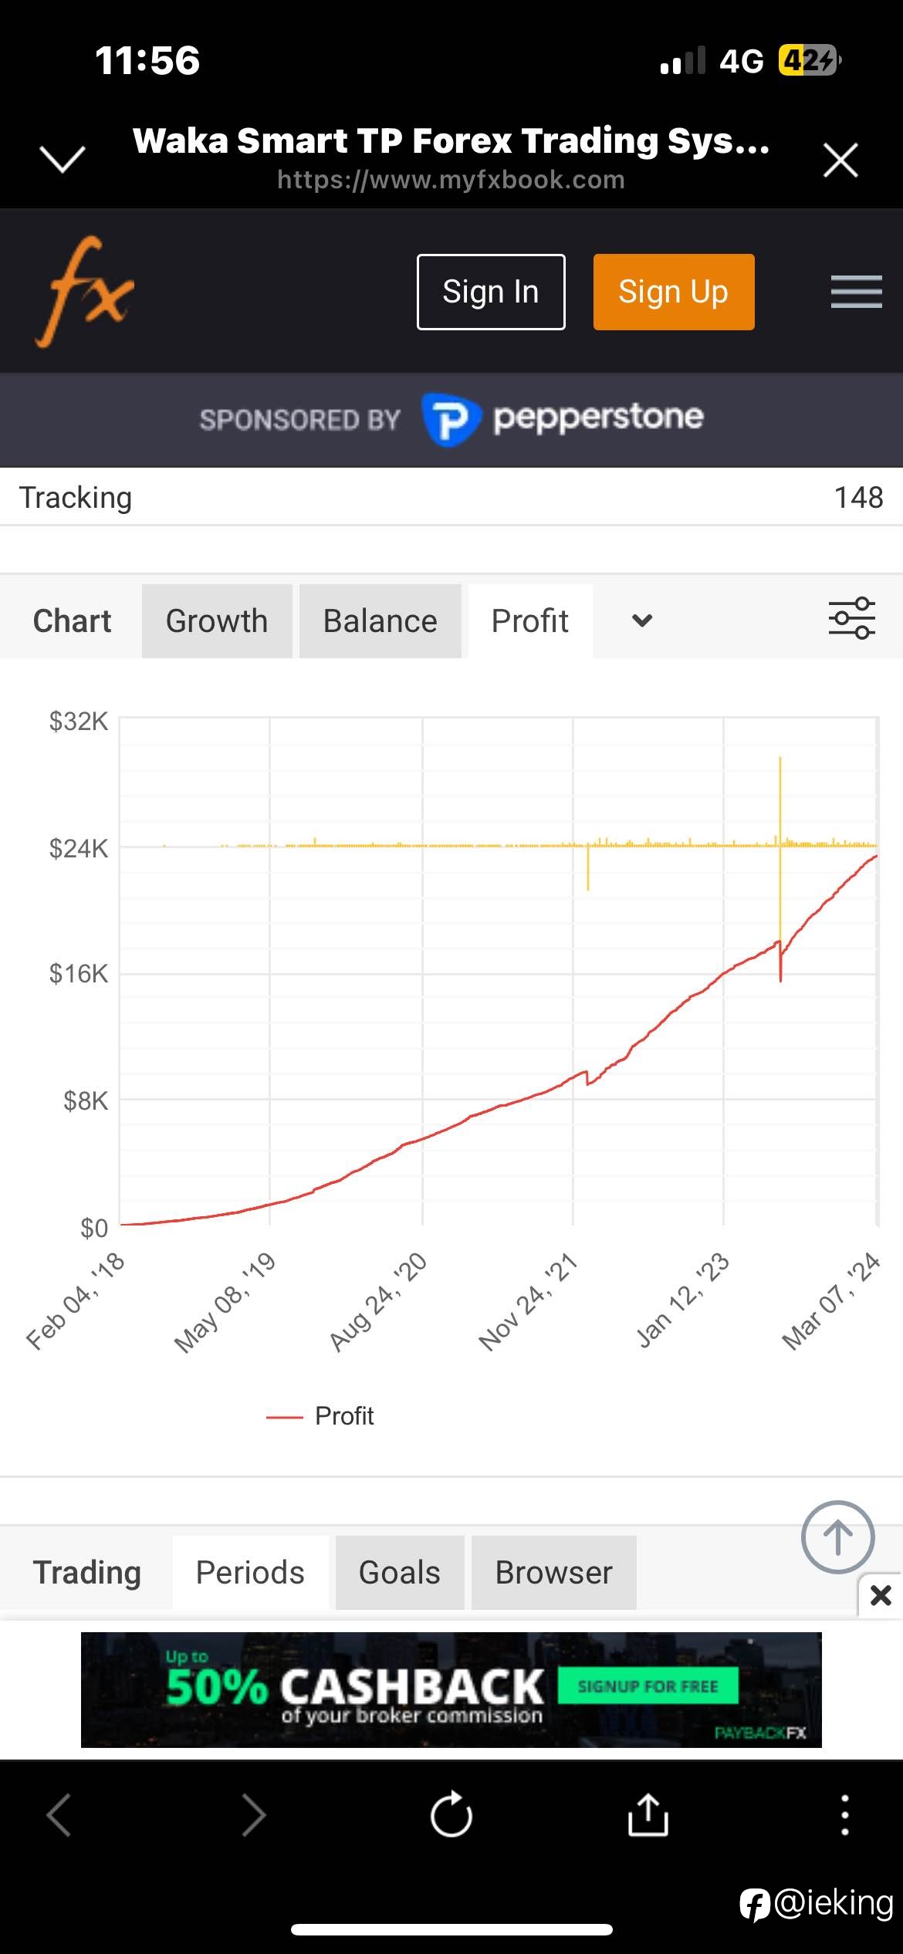Open the three-dot browser options
Image resolution: width=903 pixels, height=1954 pixels.
pyautogui.click(x=845, y=1814)
